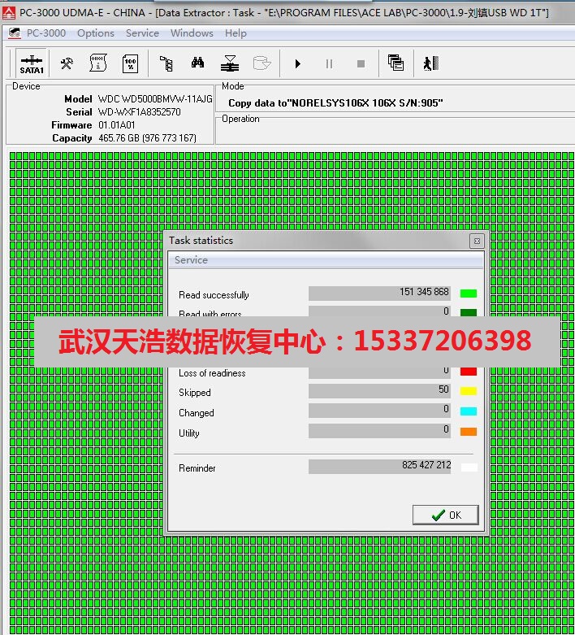Open the Windows menu
Viewport: 575px width, 635px height.
(192, 33)
